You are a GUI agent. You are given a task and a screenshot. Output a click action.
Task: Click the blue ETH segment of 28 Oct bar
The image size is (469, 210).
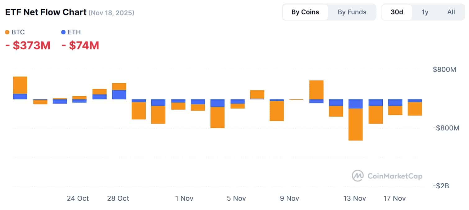click(x=119, y=95)
